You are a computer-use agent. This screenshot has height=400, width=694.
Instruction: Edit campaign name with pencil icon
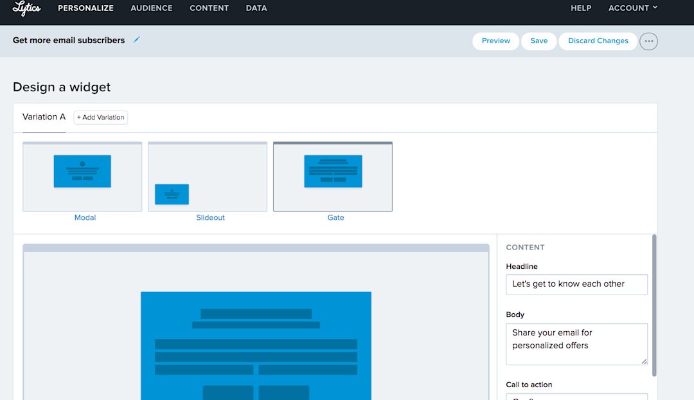tap(137, 40)
